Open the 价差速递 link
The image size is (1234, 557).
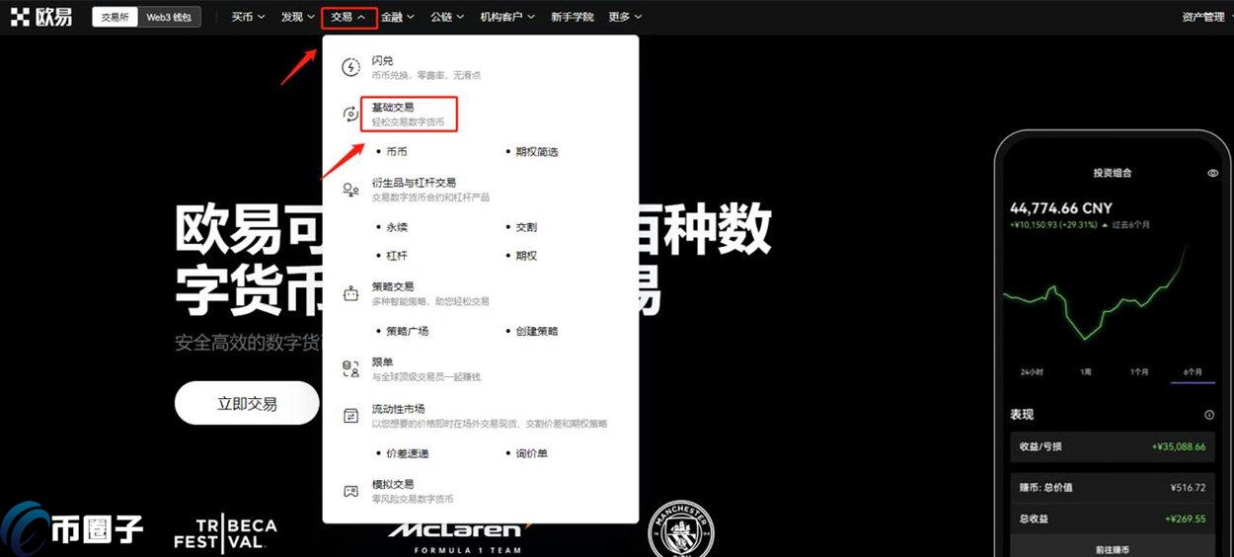(x=407, y=453)
